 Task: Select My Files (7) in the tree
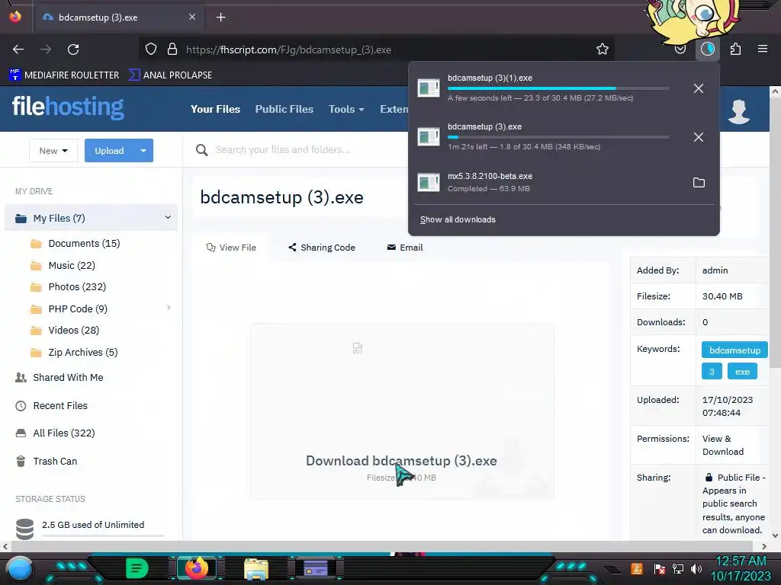point(92,218)
